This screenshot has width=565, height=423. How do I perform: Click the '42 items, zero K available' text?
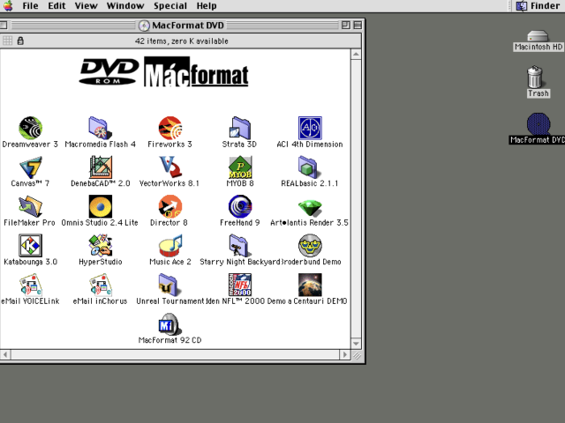pyautogui.click(x=182, y=41)
